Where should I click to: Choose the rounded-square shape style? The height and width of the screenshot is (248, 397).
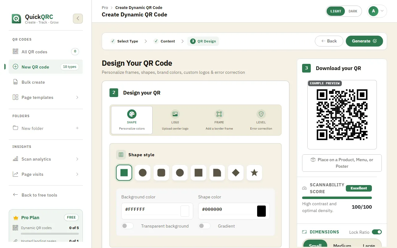point(161,173)
